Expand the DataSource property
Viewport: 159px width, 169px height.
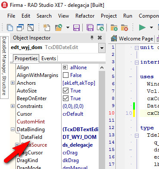click(x=17, y=145)
